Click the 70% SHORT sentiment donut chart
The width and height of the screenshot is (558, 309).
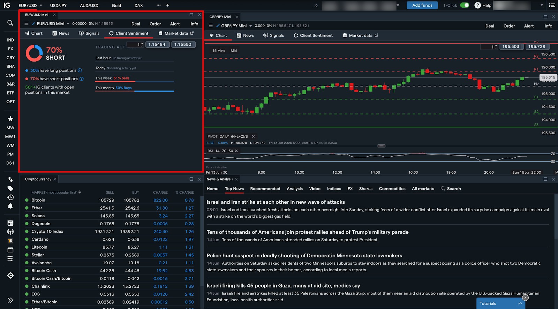pos(34,53)
